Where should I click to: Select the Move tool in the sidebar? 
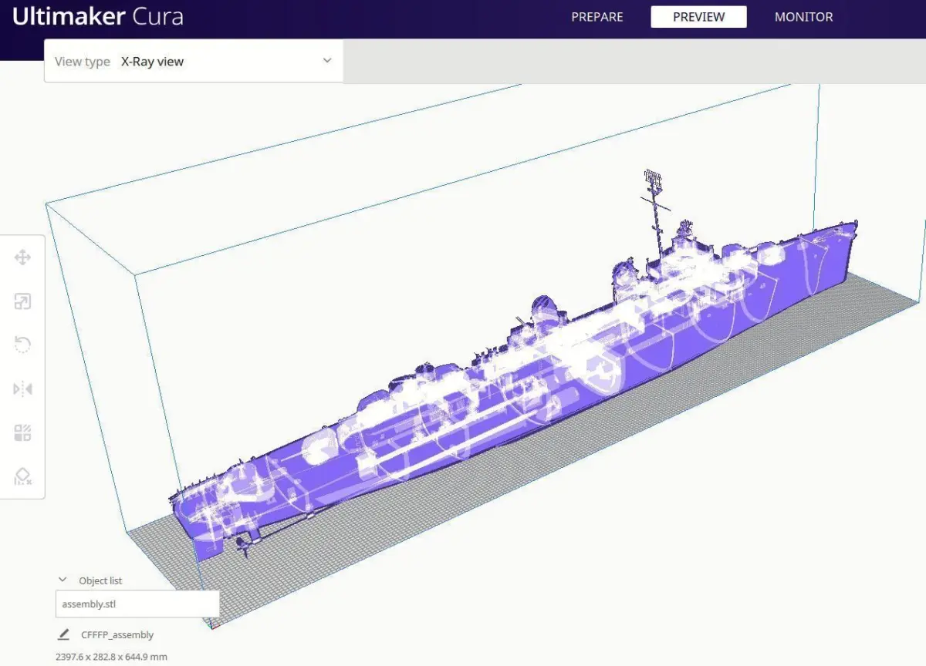(22, 257)
